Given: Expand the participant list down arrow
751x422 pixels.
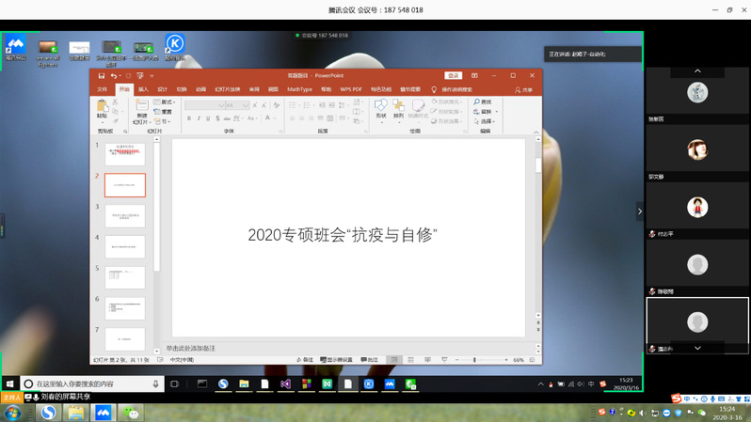Looking at the screenshot, I should 697,348.
